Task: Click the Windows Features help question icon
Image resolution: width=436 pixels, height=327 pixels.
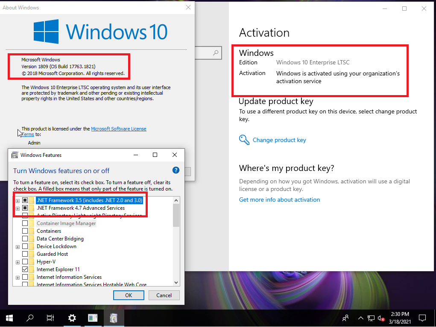Action: point(176,170)
